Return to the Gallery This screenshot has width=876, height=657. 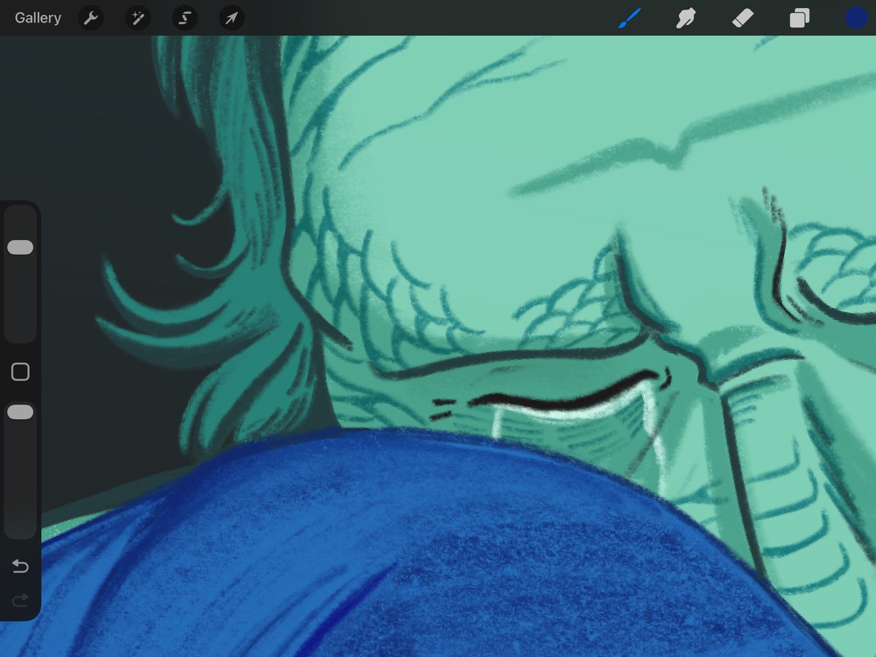coord(38,18)
